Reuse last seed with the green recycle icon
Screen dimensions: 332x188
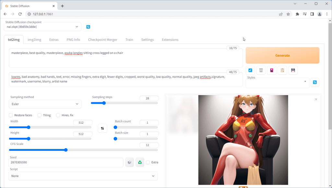(140, 162)
